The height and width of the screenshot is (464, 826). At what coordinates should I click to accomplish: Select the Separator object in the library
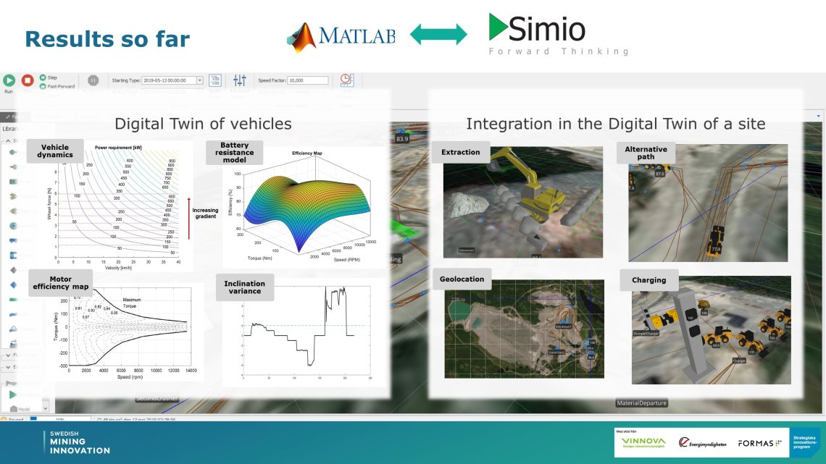point(13,211)
